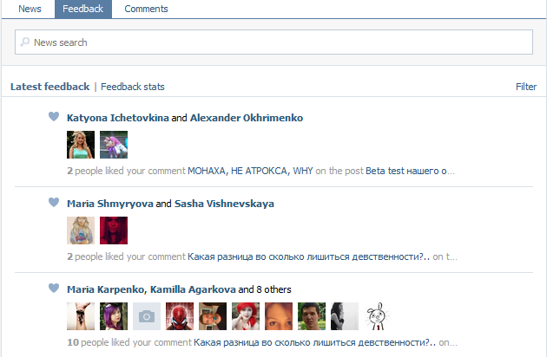
Task: Open Feedback stats view
Action: point(133,87)
